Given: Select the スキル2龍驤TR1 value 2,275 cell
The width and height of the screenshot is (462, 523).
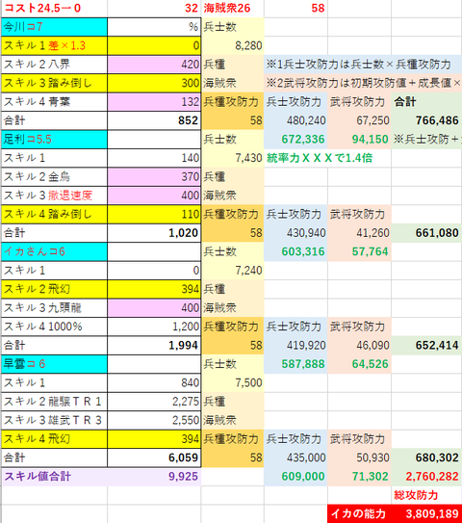Looking at the screenshot, I should point(154,402).
